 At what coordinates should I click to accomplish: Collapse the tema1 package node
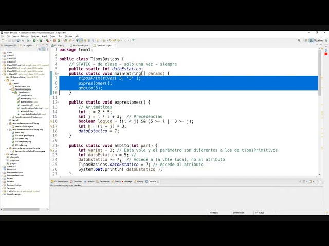pyautogui.click(x=8, y=83)
